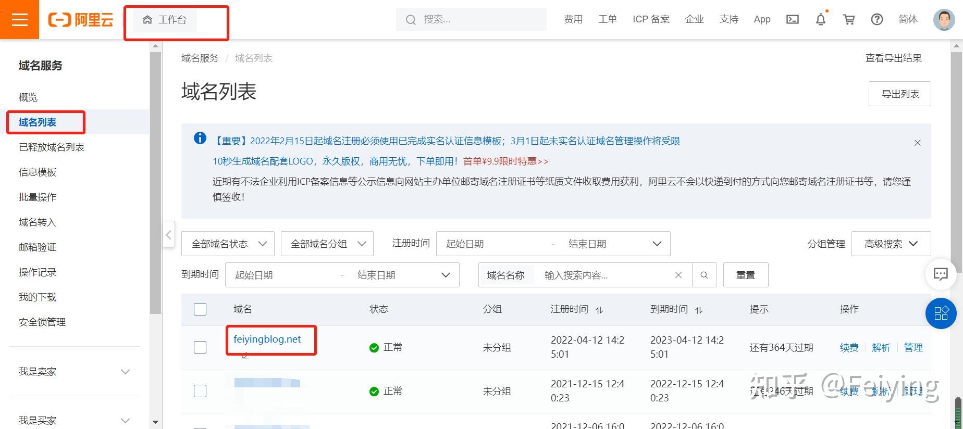Image resolution: width=963 pixels, height=429 pixels.
Task: Tick the checkbox for feiyingblog.net
Action: 200,347
